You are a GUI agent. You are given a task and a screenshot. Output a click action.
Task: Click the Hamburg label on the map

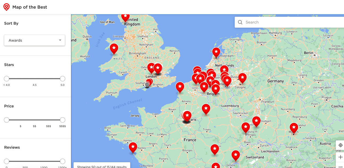(x=275, y=33)
